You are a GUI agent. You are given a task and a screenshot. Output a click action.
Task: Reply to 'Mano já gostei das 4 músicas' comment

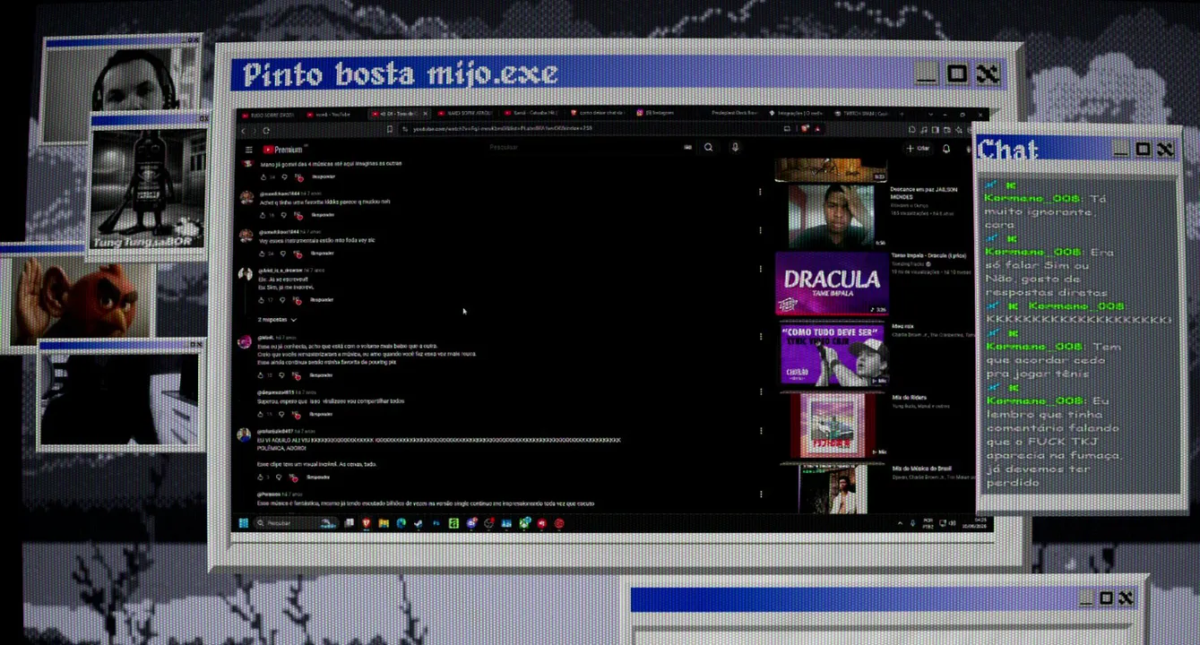click(x=323, y=177)
